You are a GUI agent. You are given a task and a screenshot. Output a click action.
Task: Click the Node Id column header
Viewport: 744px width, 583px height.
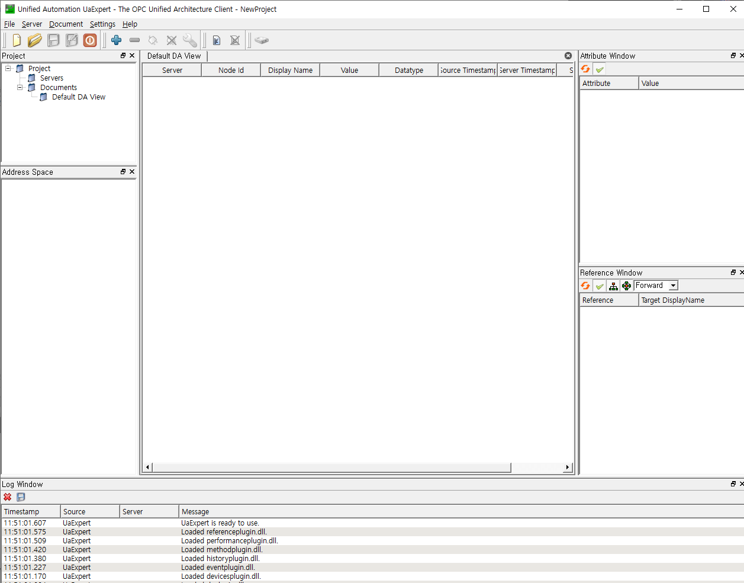click(231, 70)
